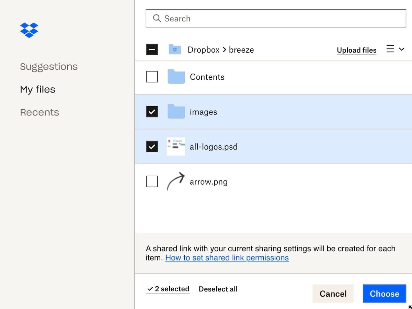Uncheck the all-logos.psd checkbox
Viewport: 412px width, 309px height.
(x=152, y=146)
